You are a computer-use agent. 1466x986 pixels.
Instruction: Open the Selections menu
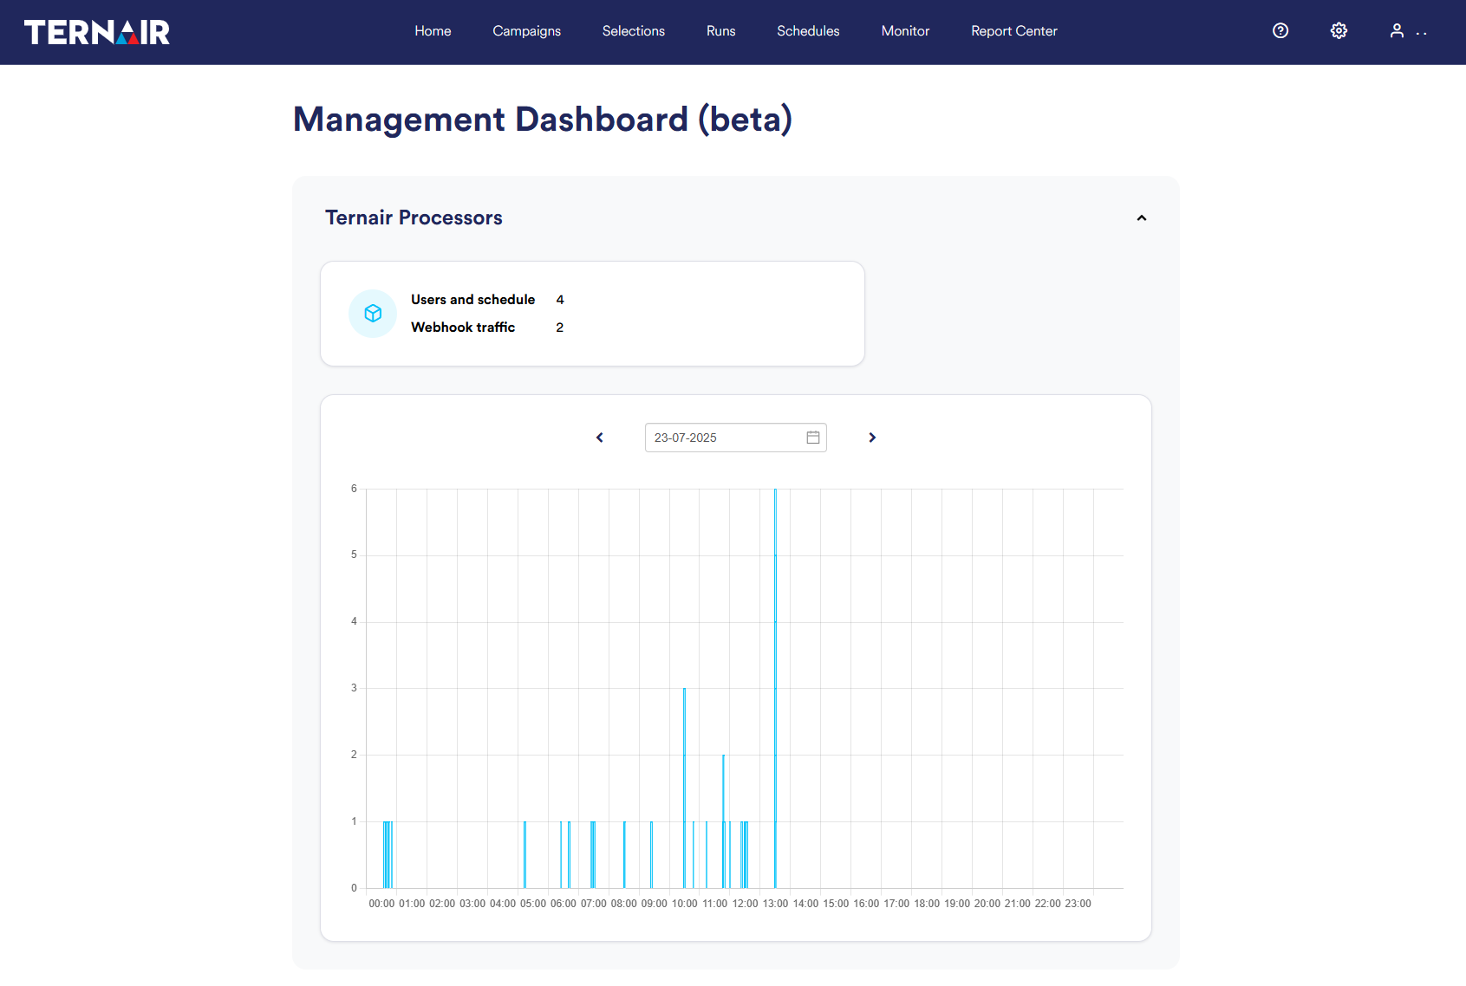point(634,31)
